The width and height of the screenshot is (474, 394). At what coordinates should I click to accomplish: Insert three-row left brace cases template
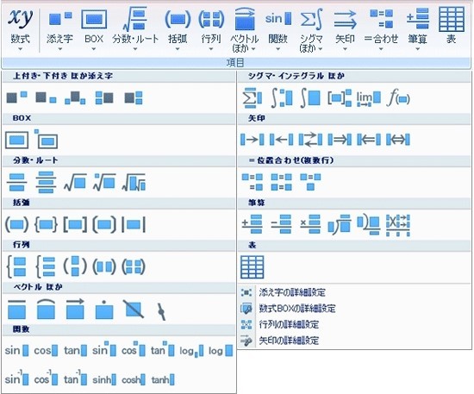click(x=46, y=266)
